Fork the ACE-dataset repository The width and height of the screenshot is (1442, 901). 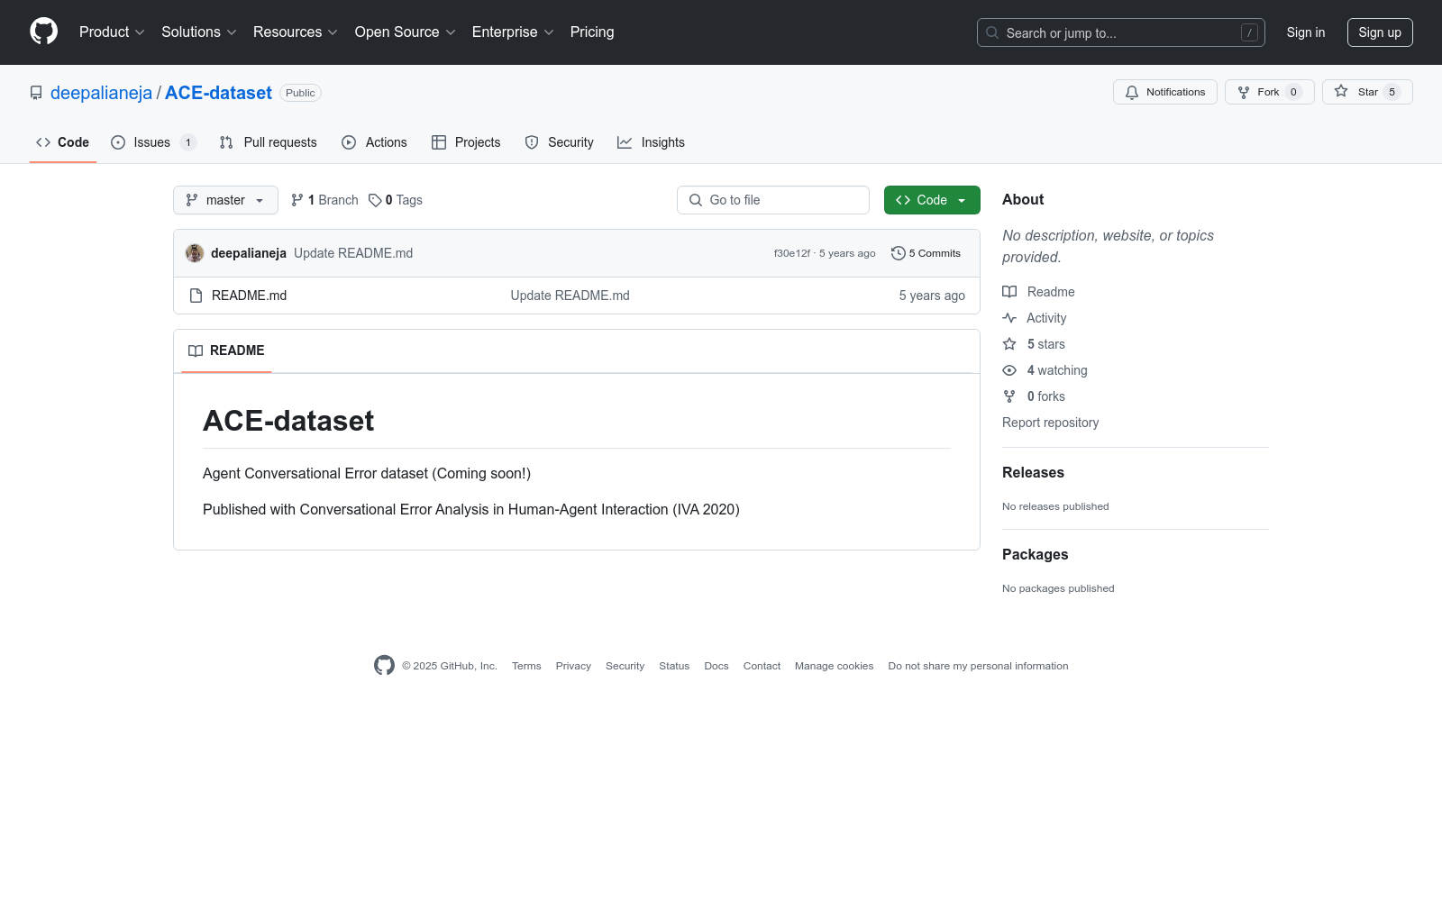[x=1269, y=92]
